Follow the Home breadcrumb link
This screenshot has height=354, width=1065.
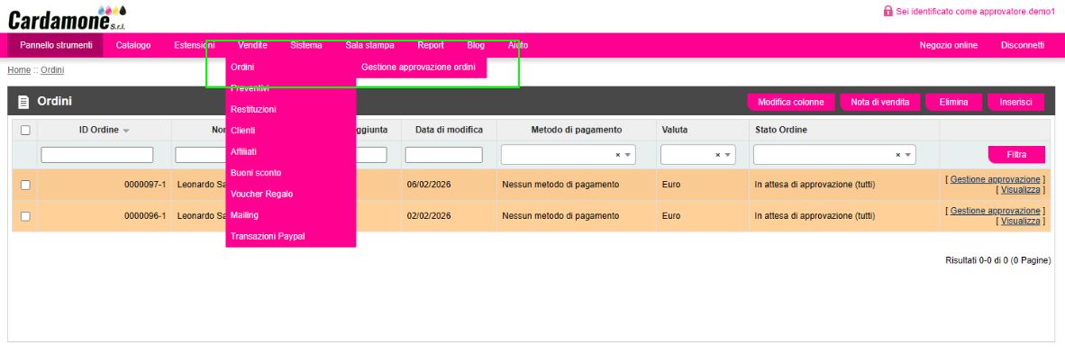[x=19, y=70]
